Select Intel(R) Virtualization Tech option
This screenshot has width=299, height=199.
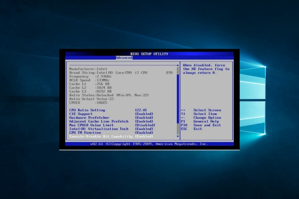point(99,129)
